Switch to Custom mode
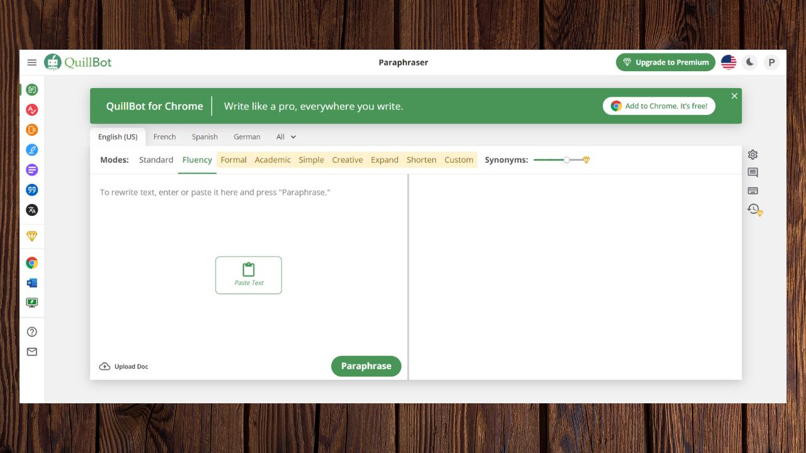Viewport: 806px width, 453px height. pyautogui.click(x=459, y=160)
